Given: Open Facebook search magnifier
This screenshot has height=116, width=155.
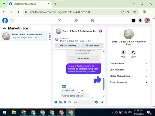Looking at the screenshot, I should click(12, 20).
